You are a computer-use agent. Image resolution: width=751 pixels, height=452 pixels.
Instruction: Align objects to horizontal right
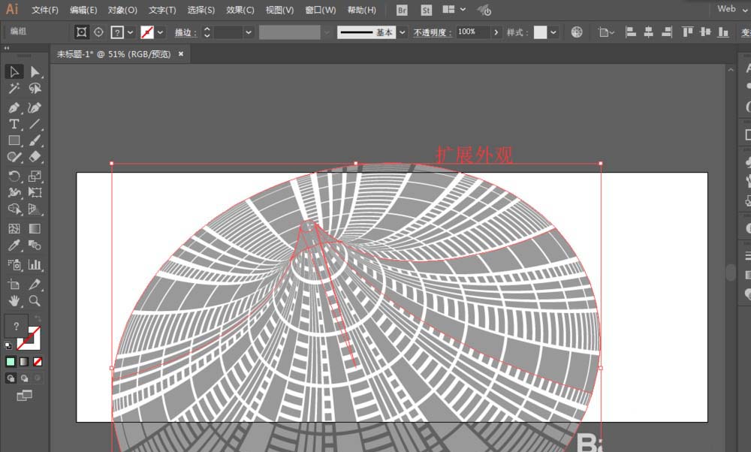(667, 32)
